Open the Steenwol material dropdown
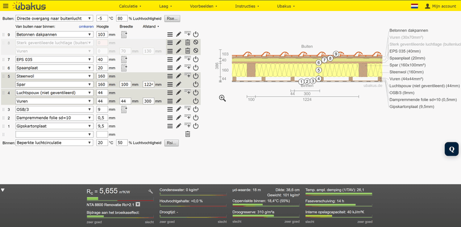 click(54, 76)
